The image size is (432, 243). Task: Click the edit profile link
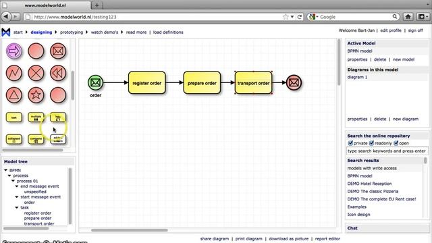(391, 30)
